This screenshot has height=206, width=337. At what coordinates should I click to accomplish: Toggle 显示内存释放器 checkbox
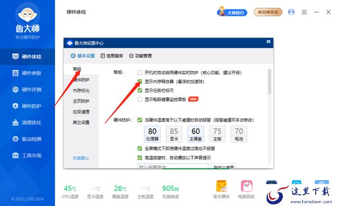[140, 81]
